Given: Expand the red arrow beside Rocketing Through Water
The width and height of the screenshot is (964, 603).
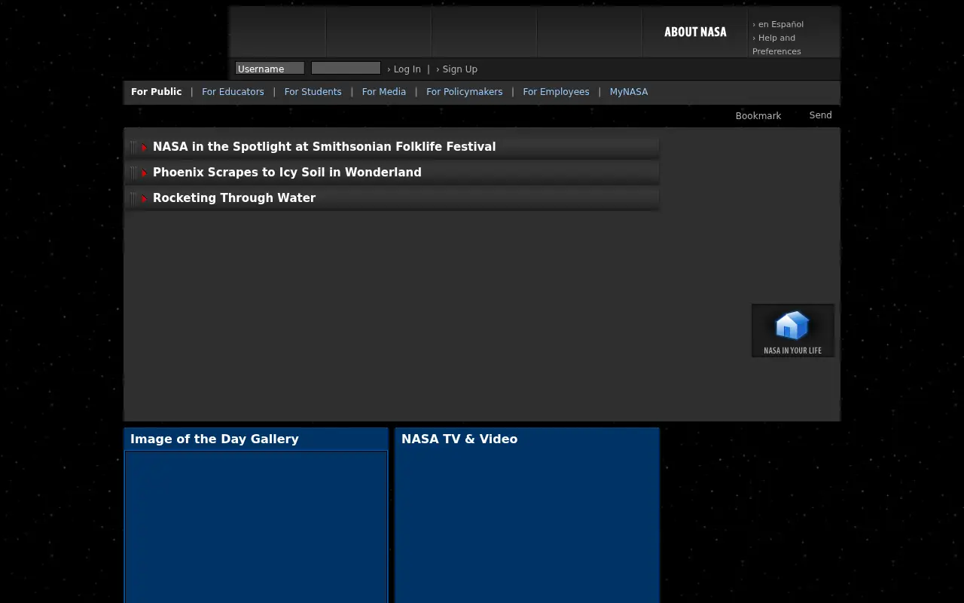Looking at the screenshot, I should (x=144, y=199).
